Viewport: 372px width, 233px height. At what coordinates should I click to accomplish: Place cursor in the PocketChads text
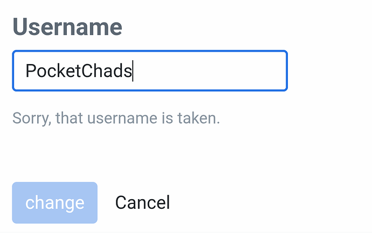[79, 71]
